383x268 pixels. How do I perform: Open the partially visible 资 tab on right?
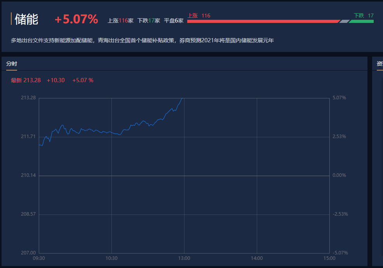[x=380, y=64]
